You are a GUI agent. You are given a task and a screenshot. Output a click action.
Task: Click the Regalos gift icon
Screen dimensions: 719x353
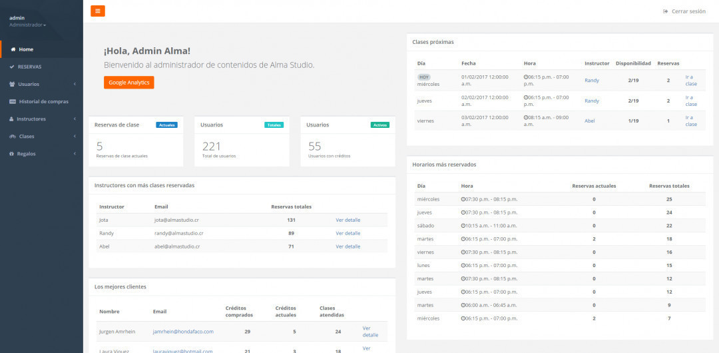click(11, 153)
